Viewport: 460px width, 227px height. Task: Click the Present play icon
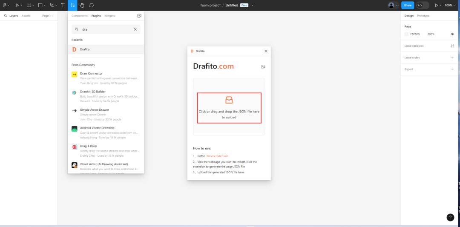point(436,5)
